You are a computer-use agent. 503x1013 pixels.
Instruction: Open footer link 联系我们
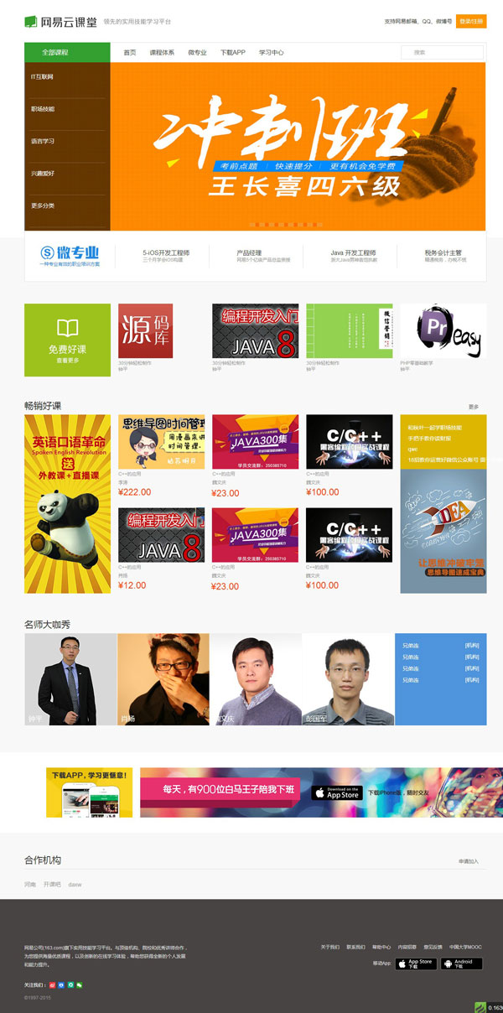(x=355, y=947)
